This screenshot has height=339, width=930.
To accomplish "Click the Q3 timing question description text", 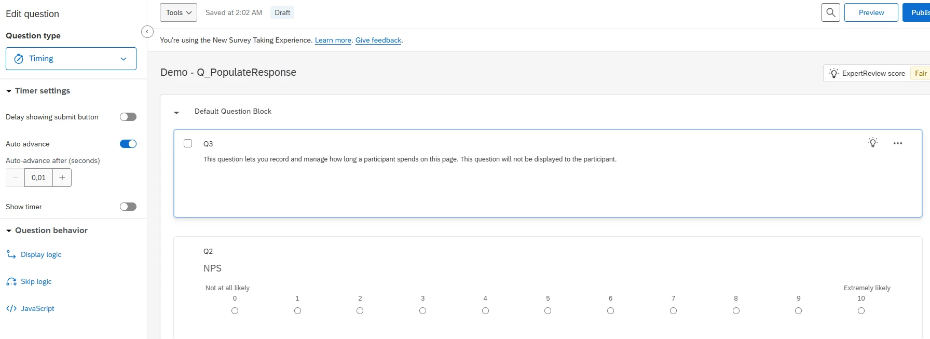I will point(410,159).
